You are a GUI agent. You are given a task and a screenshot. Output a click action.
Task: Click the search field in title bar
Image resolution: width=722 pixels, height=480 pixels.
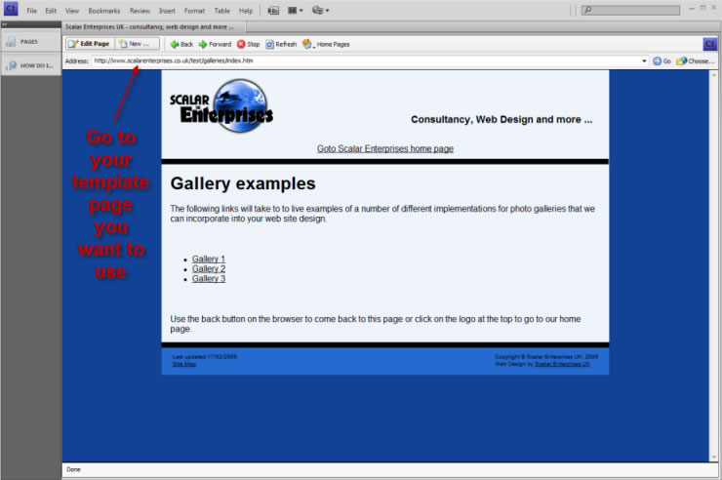click(630, 10)
